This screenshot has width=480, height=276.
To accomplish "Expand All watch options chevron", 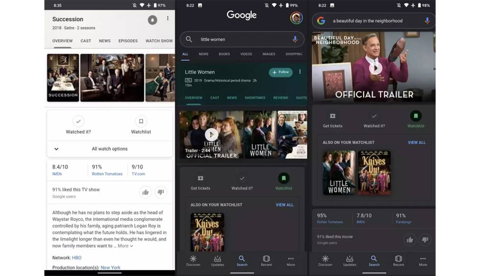I will [56, 149].
